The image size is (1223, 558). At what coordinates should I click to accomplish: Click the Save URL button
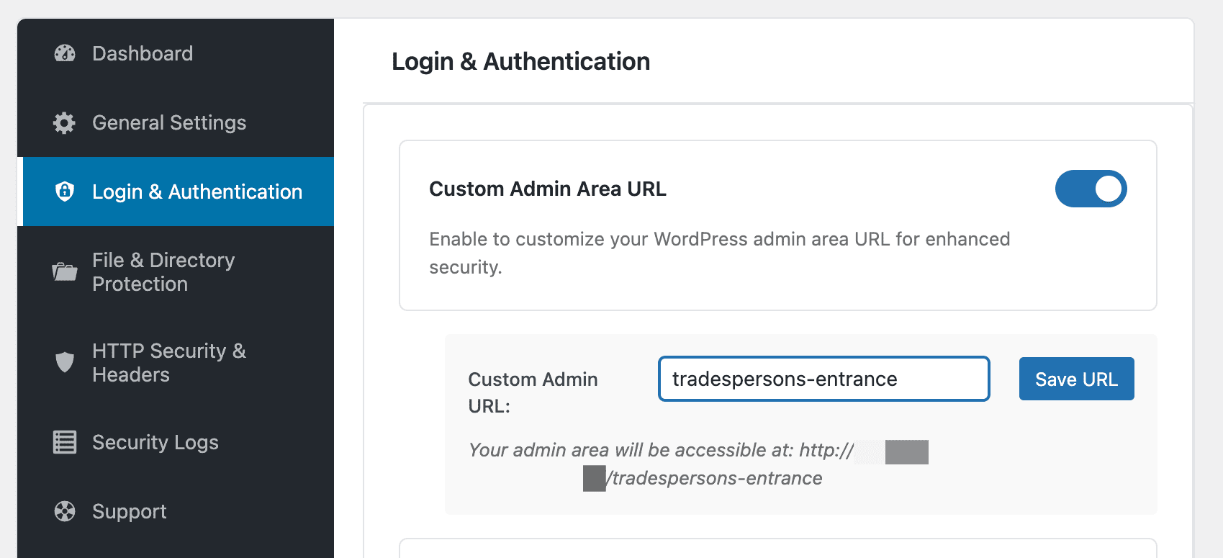click(1076, 379)
